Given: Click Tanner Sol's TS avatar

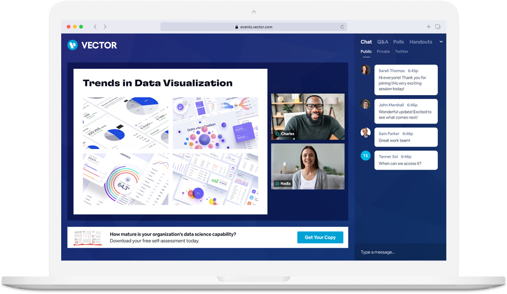Looking at the screenshot, I should point(366,156).
